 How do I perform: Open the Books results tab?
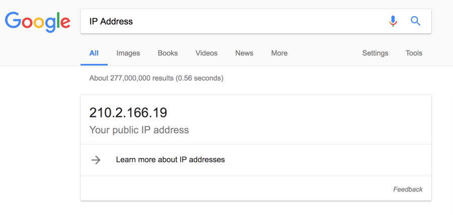coord(168,53)
